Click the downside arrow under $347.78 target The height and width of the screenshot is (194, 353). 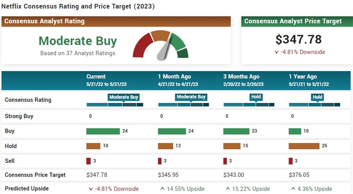276,52
